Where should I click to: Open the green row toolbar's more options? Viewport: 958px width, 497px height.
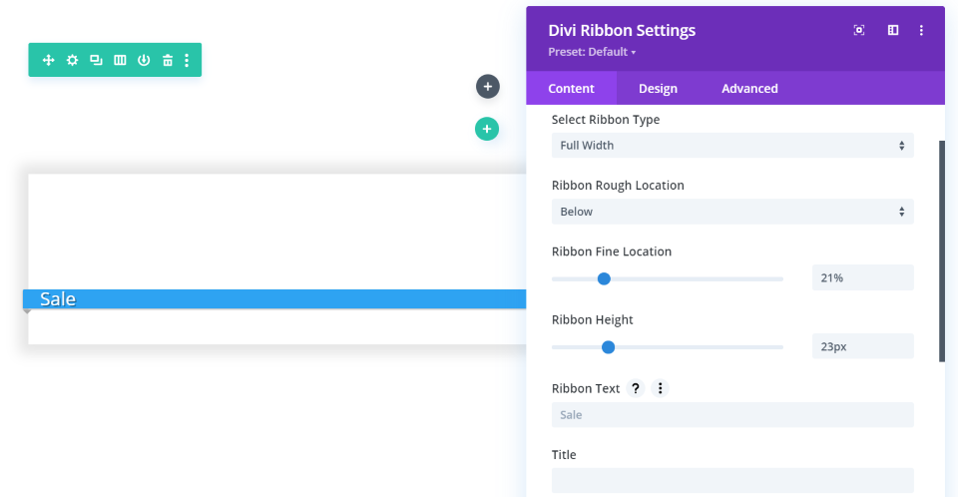coord(187,61)
